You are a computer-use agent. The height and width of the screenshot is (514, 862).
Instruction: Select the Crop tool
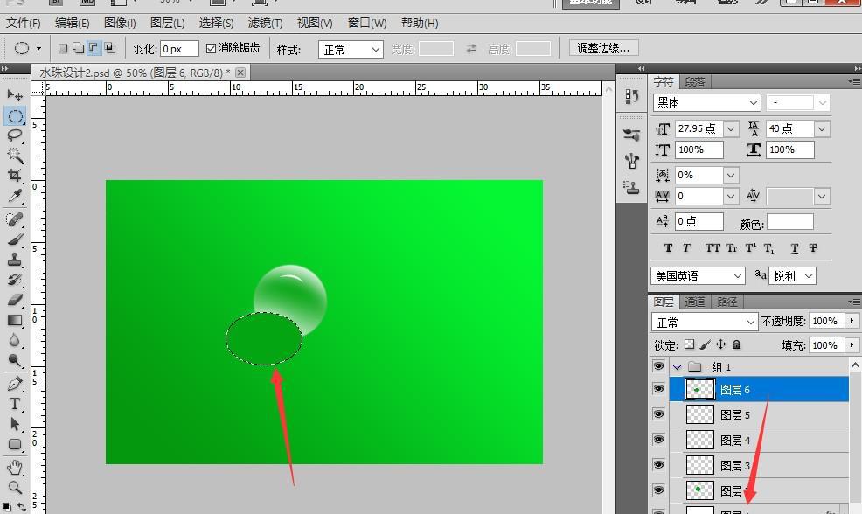coord(15,176)
